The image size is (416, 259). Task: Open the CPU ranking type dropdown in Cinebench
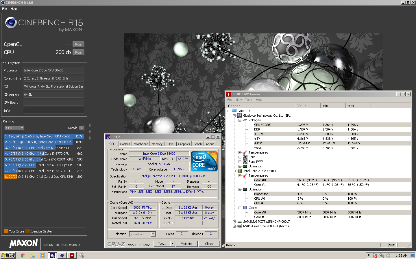tap(14, 128)
